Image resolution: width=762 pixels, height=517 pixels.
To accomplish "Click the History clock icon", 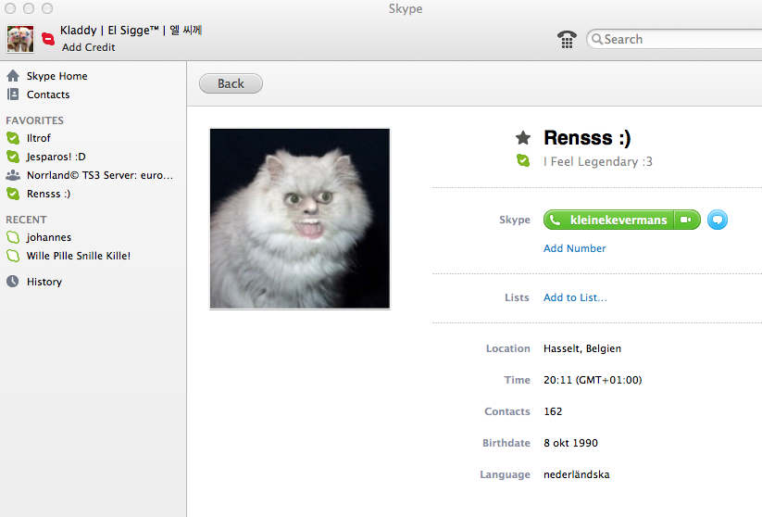I will pos(13,281).
